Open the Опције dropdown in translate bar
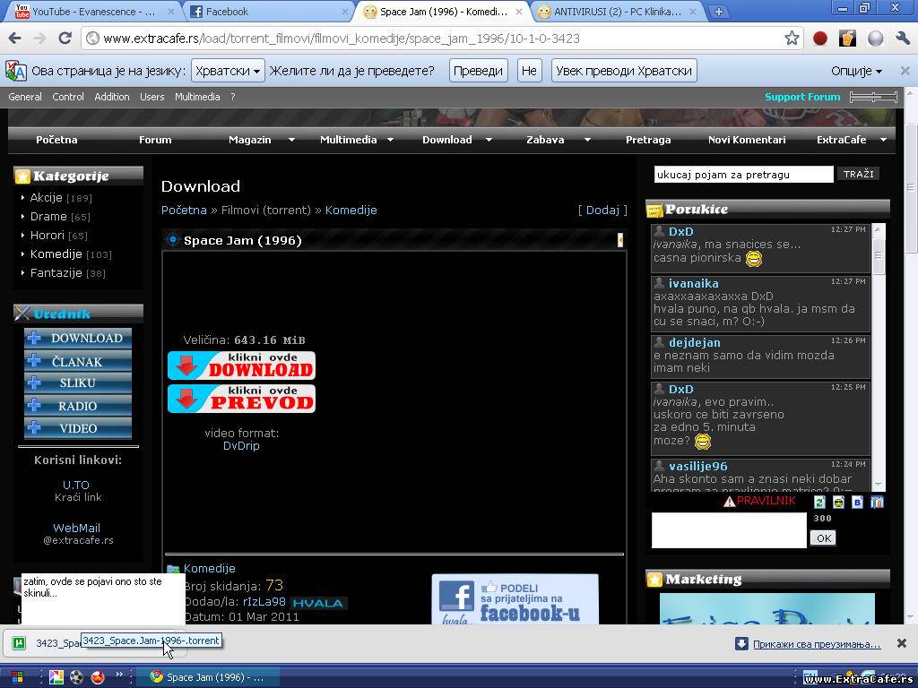This screenshot has width=918, height=688. pos(856,71)
